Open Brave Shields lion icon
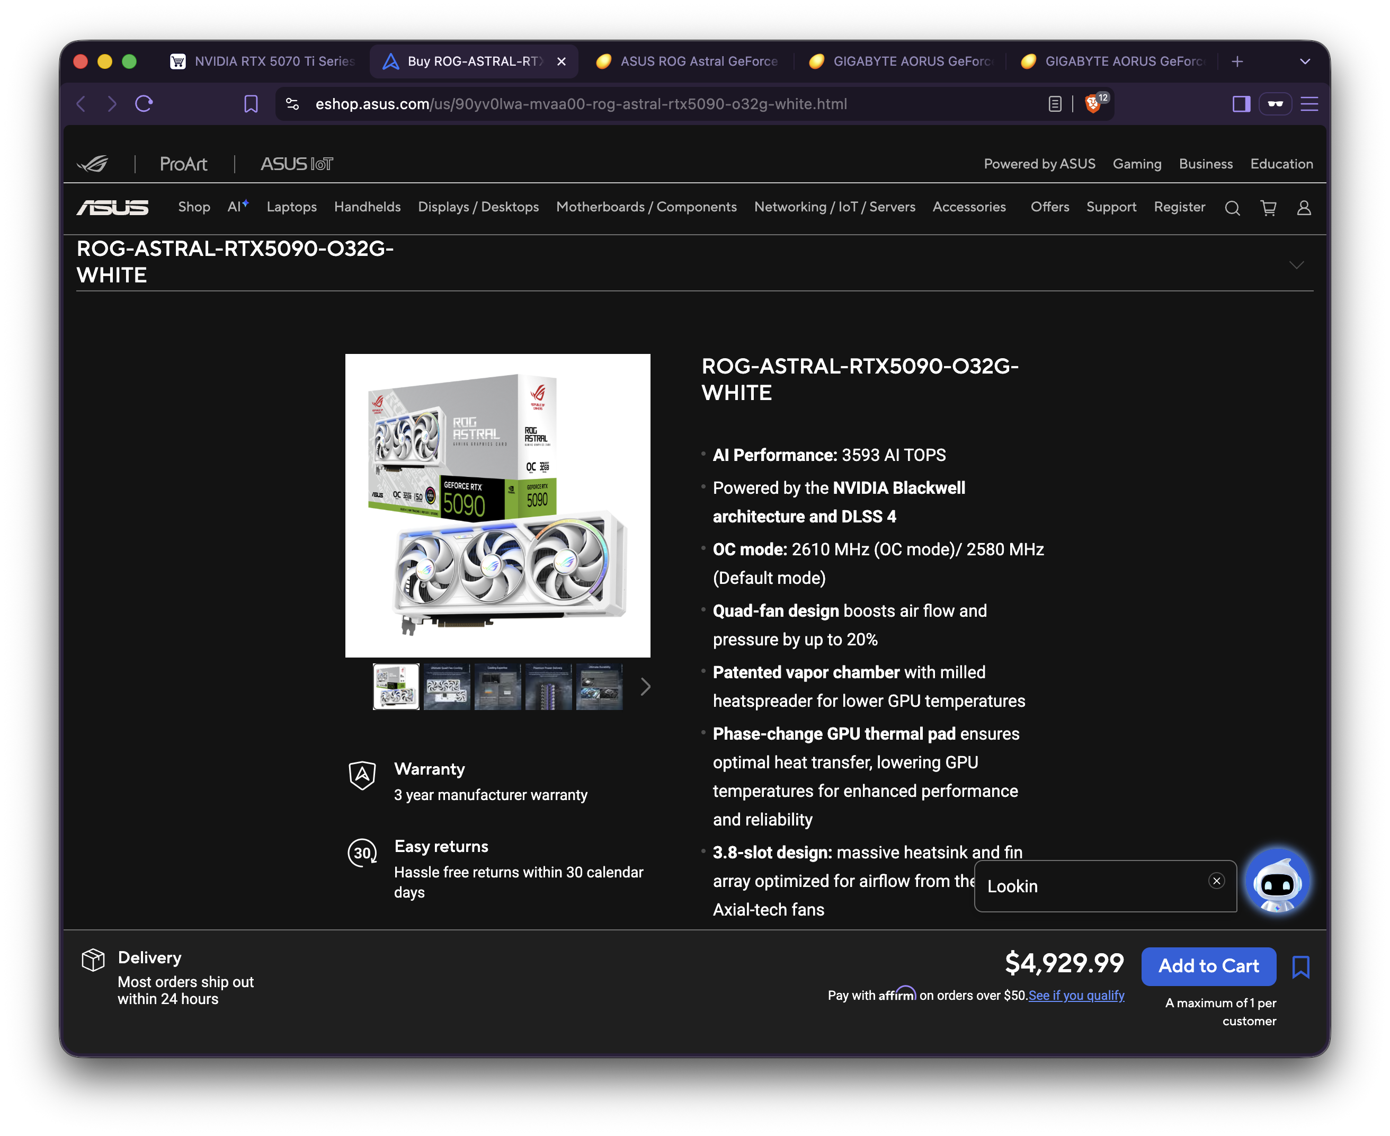 pyautogui.click(x=1092, y=104)
